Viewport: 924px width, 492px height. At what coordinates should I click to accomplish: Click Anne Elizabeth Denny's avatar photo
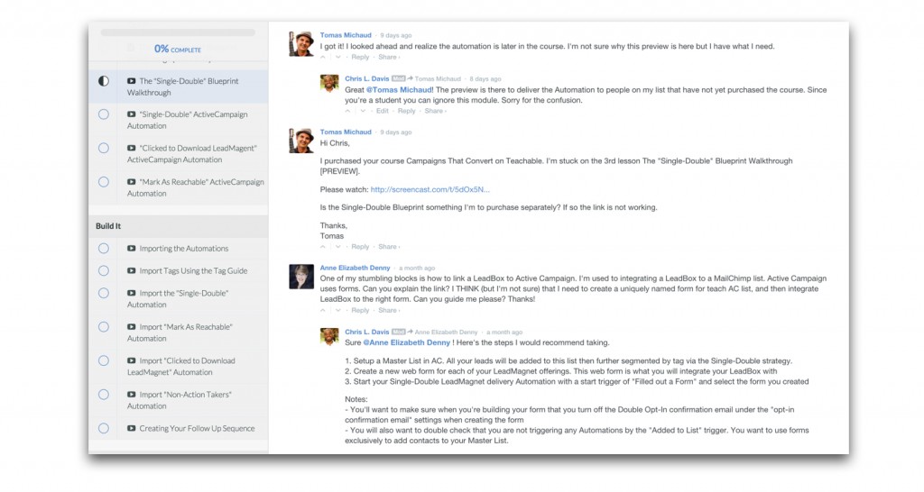(x=301, y=277)
